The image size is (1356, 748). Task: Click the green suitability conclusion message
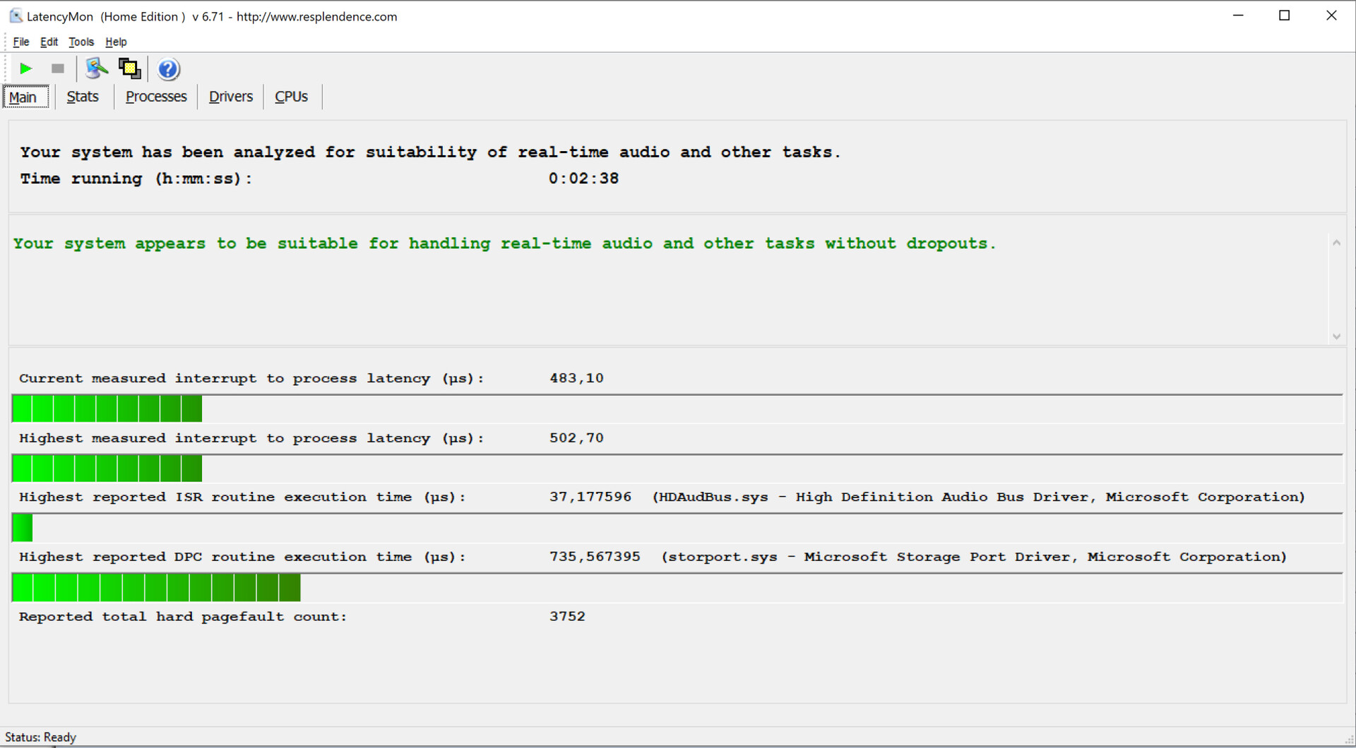pos(504,243)
